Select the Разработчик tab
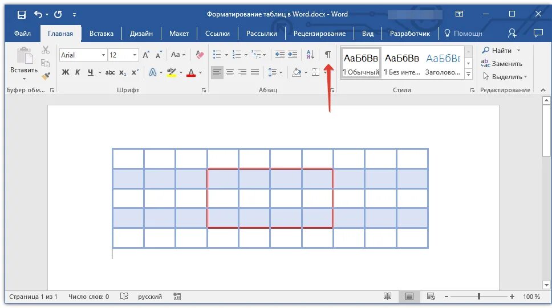The height and width of the screenshot is (308, 552). (x=410, y=34)
